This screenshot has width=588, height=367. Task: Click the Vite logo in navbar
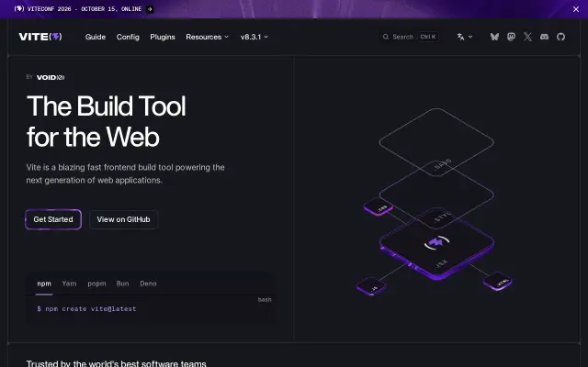[x=40, y=37]
